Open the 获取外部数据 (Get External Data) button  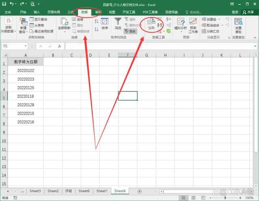(8, 25)
